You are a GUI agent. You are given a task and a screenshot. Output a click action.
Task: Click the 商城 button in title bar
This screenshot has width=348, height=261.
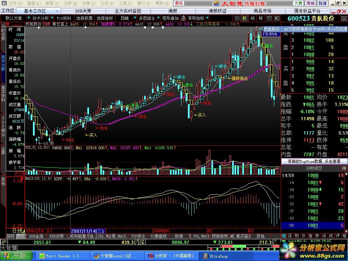pos(310,3)
